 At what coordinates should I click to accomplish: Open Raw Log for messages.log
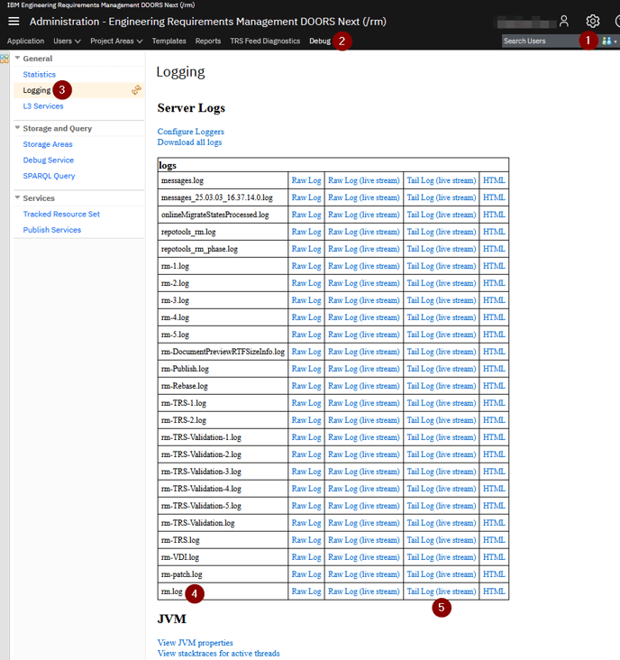tap(306, 180)
